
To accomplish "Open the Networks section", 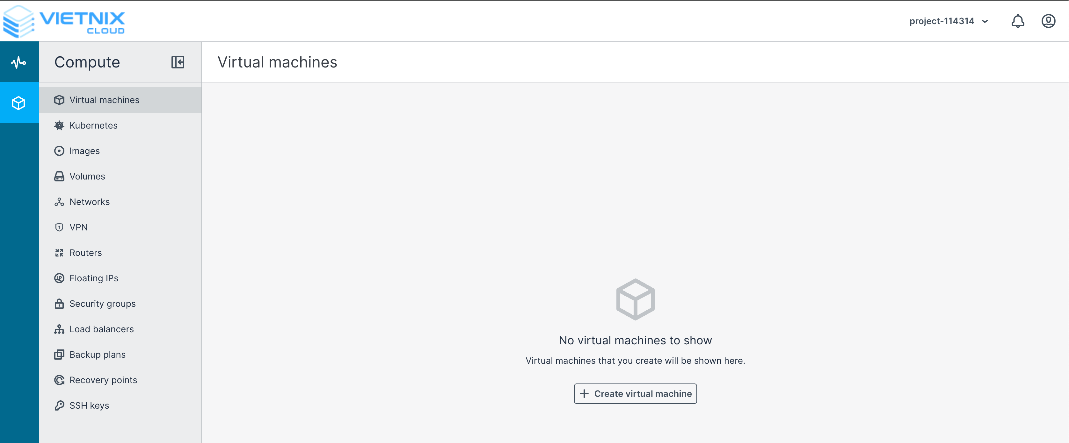I will click(x=89, y=202).
